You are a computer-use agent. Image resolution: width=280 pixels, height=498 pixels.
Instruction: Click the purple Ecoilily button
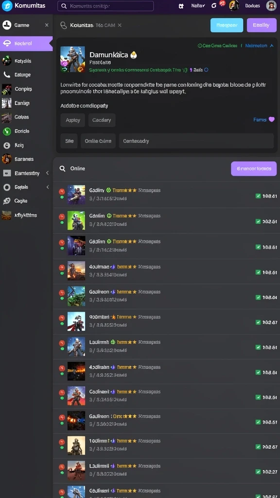[262, 25]
